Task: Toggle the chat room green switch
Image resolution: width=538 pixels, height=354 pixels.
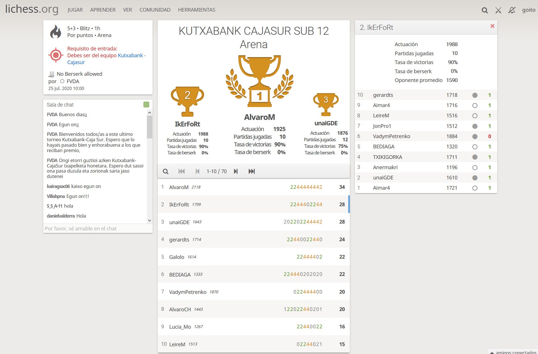Action: point(146,105)
